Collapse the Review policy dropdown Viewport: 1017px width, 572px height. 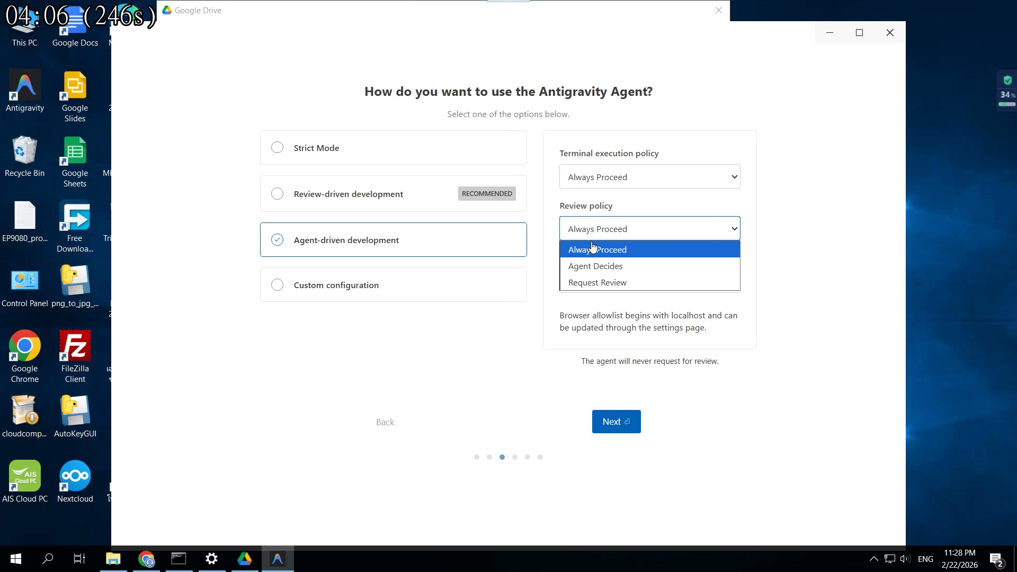click(649, 229)
